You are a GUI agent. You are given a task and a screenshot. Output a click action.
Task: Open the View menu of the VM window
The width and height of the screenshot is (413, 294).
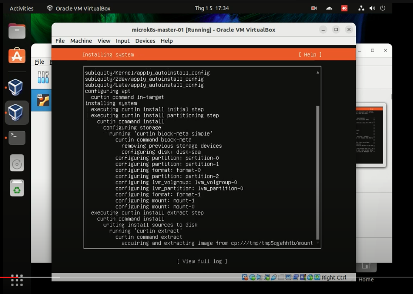[104, 41]
